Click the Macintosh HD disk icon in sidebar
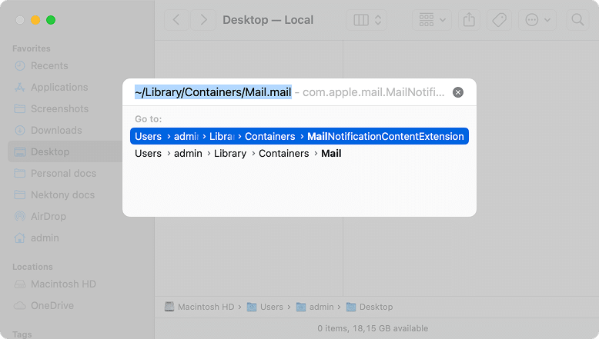This screenshot has height=339, width=599. [x=20, y=284]
